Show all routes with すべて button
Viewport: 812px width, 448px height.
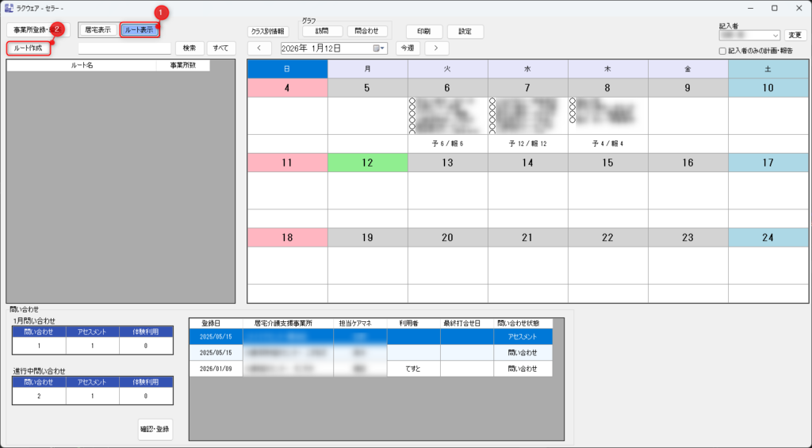pyautogui.click(x=221, y=48)
